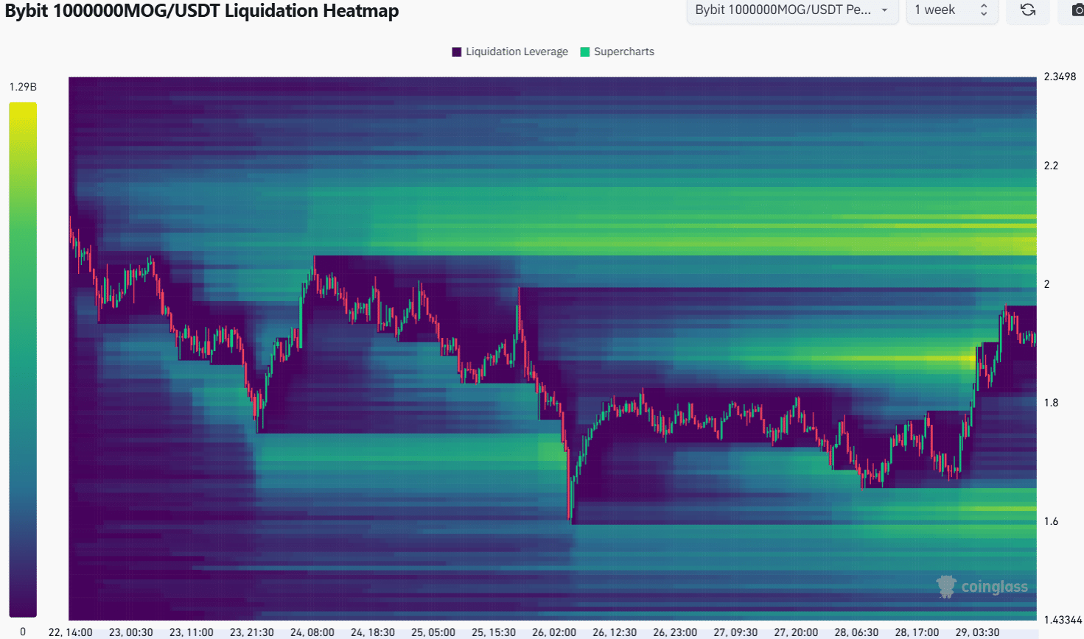Click the 1.43344 bottom price label
This screenshot has width=1084, height=639.
(1063, 620)
